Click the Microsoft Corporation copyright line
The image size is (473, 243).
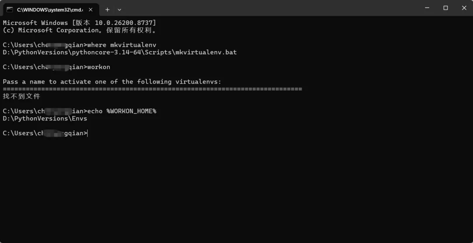[79, 30]
